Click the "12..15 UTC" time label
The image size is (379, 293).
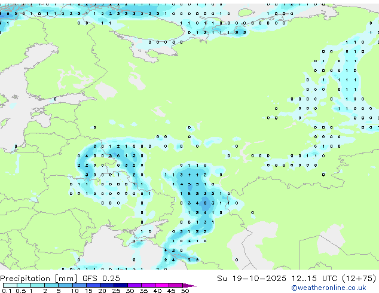pos(314,279)
